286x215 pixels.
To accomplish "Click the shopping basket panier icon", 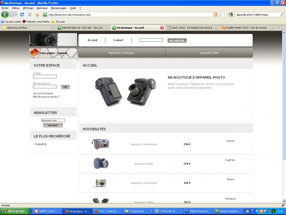I will click(x=34, y=52).
